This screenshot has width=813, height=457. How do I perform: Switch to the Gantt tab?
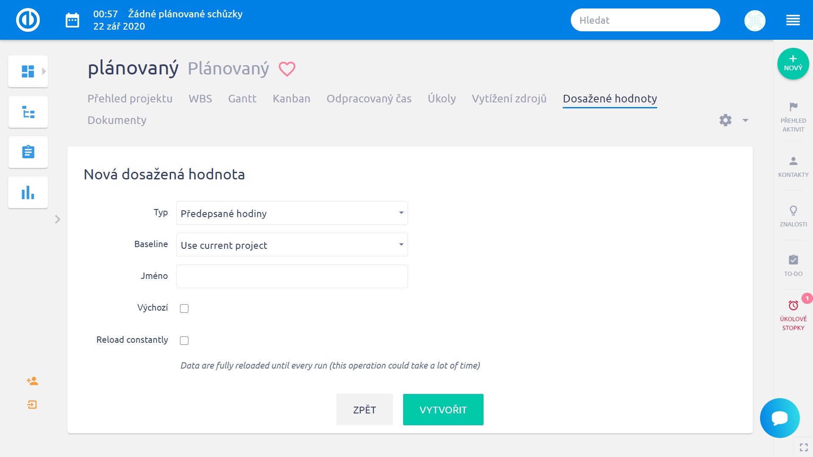[242, 99]
